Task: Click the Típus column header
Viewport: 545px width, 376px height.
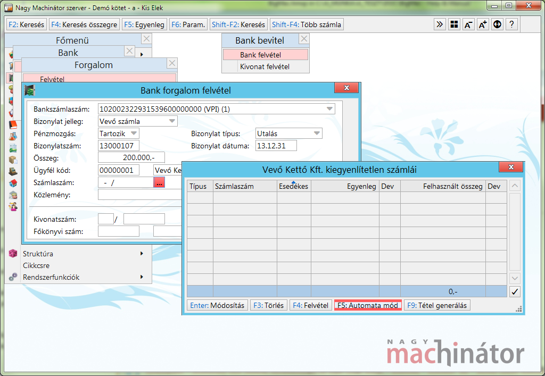Action: point(200,186)
